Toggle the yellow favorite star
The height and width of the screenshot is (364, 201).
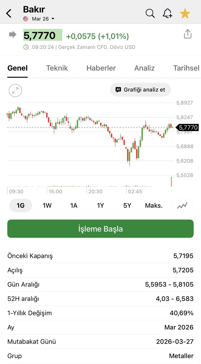click(x=185, y=13)
